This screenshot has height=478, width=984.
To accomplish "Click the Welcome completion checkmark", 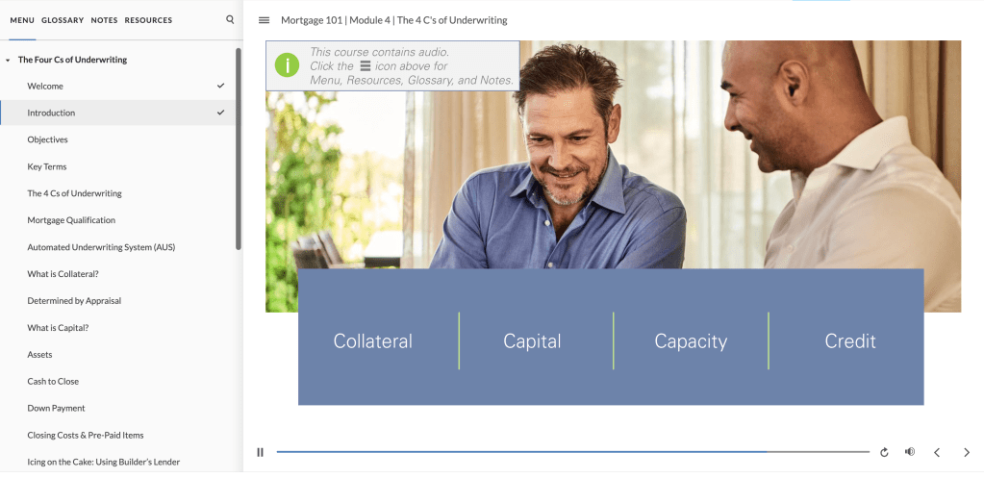I will pos(220,86).
